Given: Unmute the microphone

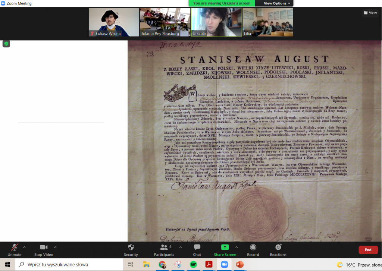Looking at the screenshot, I should (x=15, y=248).
